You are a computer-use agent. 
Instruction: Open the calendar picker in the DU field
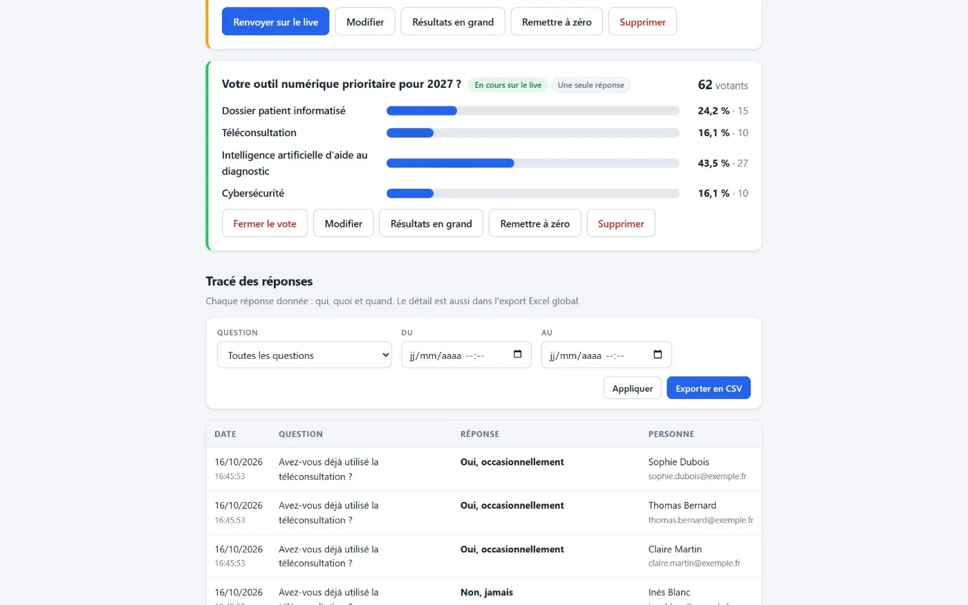coord(517,355)
